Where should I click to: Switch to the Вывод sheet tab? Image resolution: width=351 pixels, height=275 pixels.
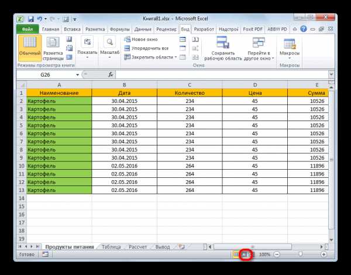[163, 247]
